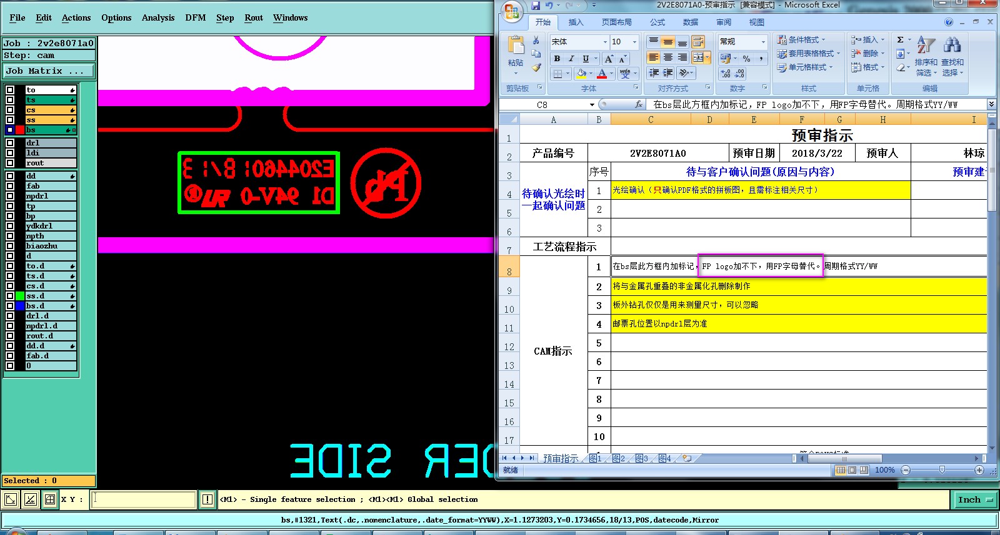Click the Wrap Text icon

(x=698, y=42)
